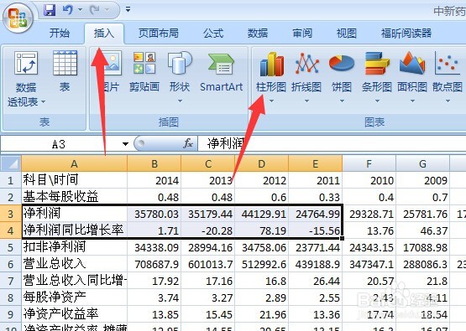Click the formula bar showing 净利润
Image resolution: width=466 pixels, height=331 pixels.
coord(332,144)
